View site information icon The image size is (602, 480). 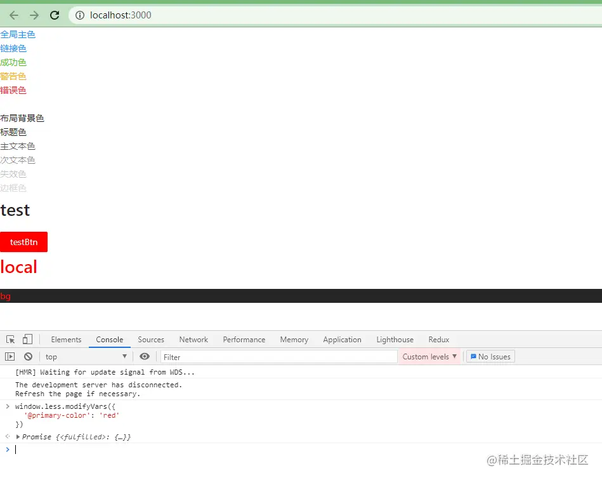tap(80, 15)
